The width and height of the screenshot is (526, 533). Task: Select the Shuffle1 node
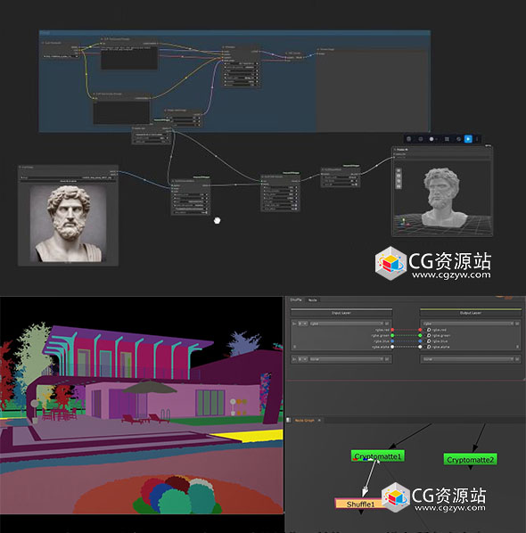click(x=360, y=504)
